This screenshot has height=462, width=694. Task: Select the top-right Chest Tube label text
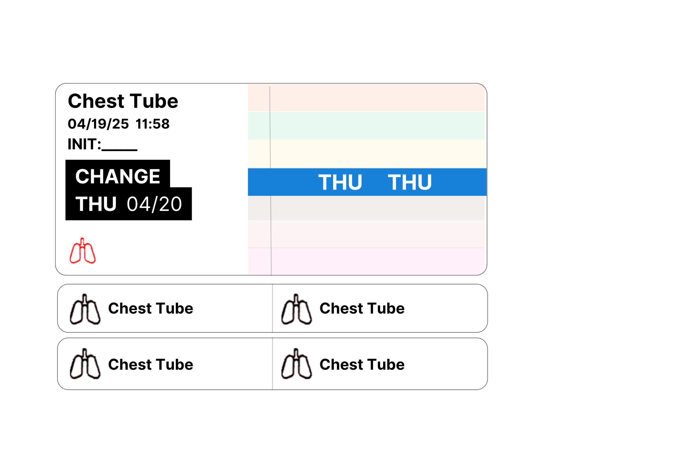coord(362,308)
